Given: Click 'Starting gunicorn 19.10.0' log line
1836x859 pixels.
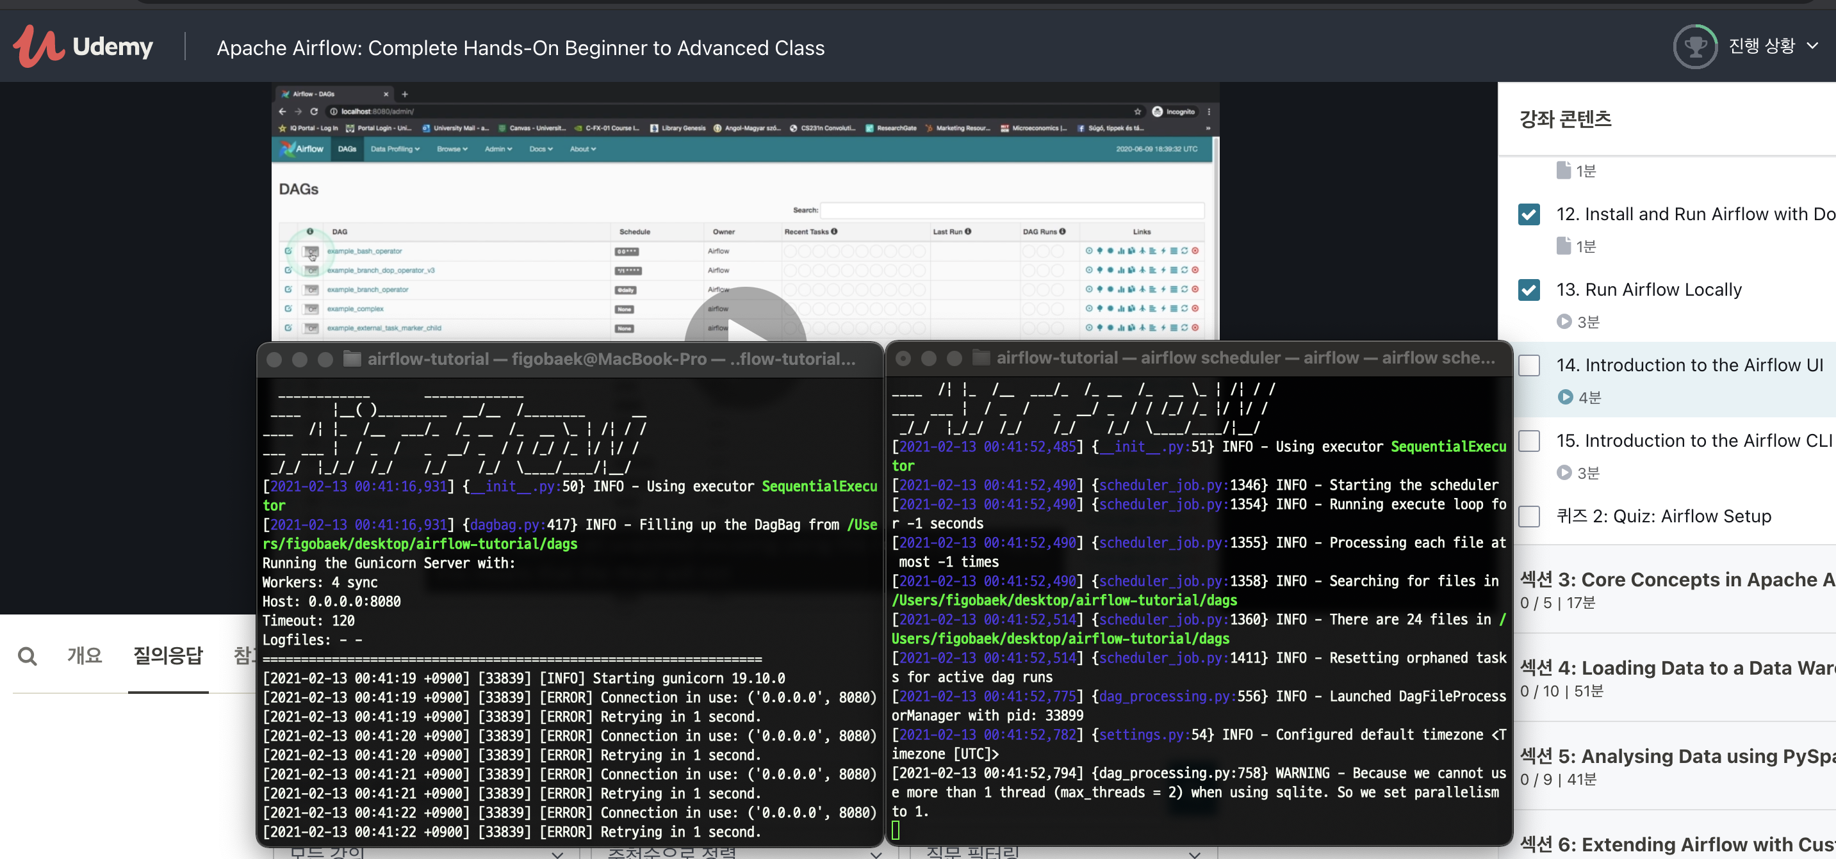Looking at the screenshot, I should (689, 678).
